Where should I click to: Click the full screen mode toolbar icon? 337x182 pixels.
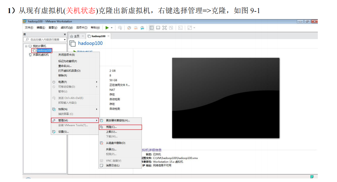tap(165, 28)
